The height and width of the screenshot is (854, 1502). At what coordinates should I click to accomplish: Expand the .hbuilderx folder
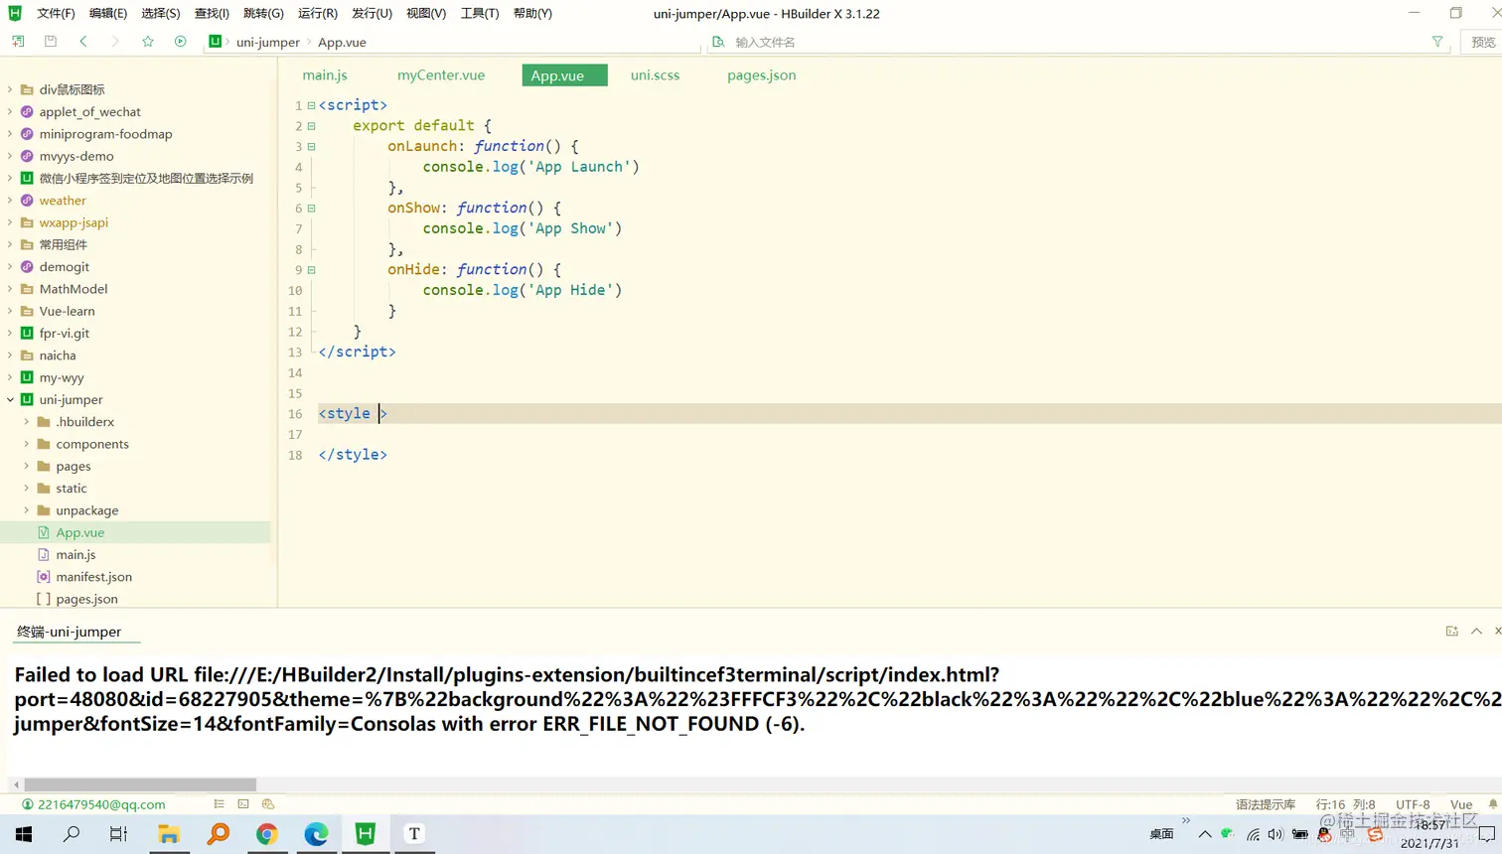point(27,422)
